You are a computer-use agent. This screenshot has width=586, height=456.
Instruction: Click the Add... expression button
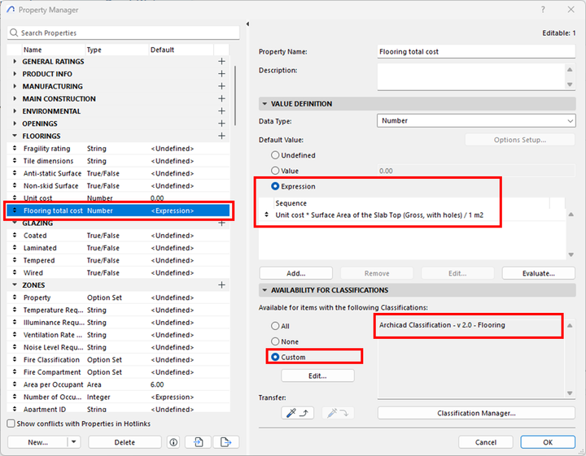[296, 273]
